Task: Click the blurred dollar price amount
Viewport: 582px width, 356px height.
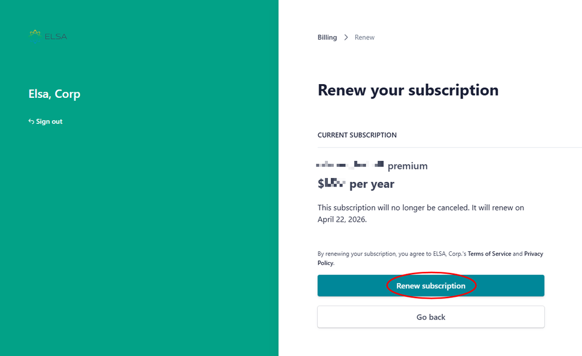Action: 332,184
